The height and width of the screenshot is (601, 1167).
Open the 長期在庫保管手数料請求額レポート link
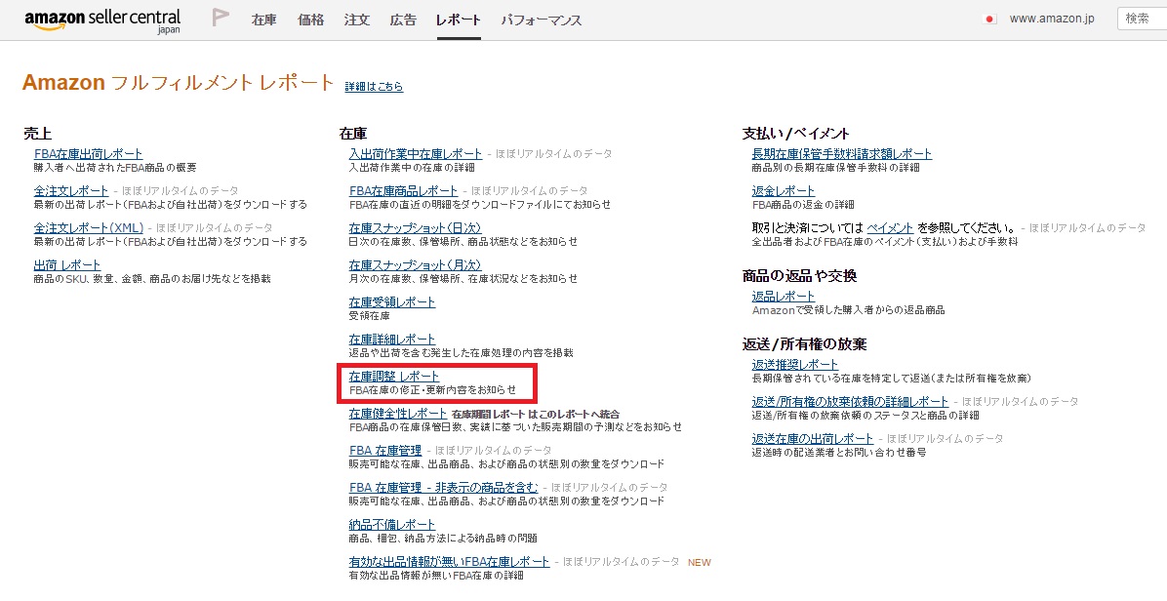[842, 154]
